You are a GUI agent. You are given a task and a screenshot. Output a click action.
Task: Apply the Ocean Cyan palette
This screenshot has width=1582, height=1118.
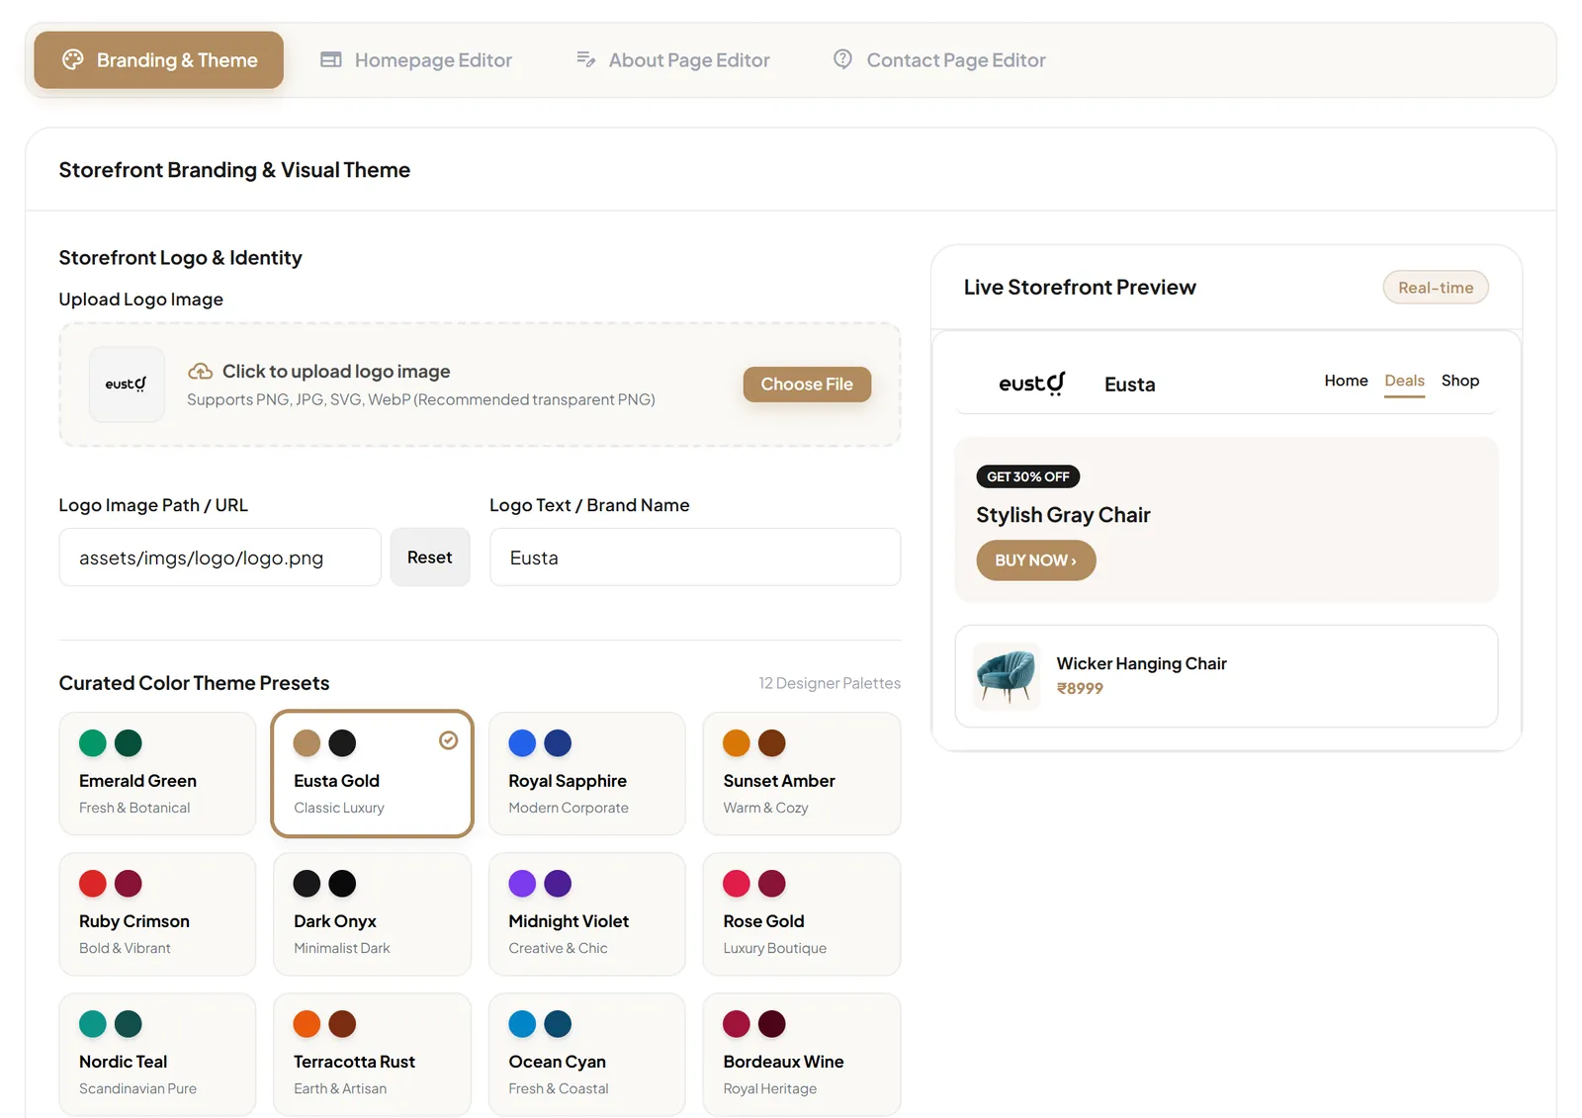[x=587, y=1055]
